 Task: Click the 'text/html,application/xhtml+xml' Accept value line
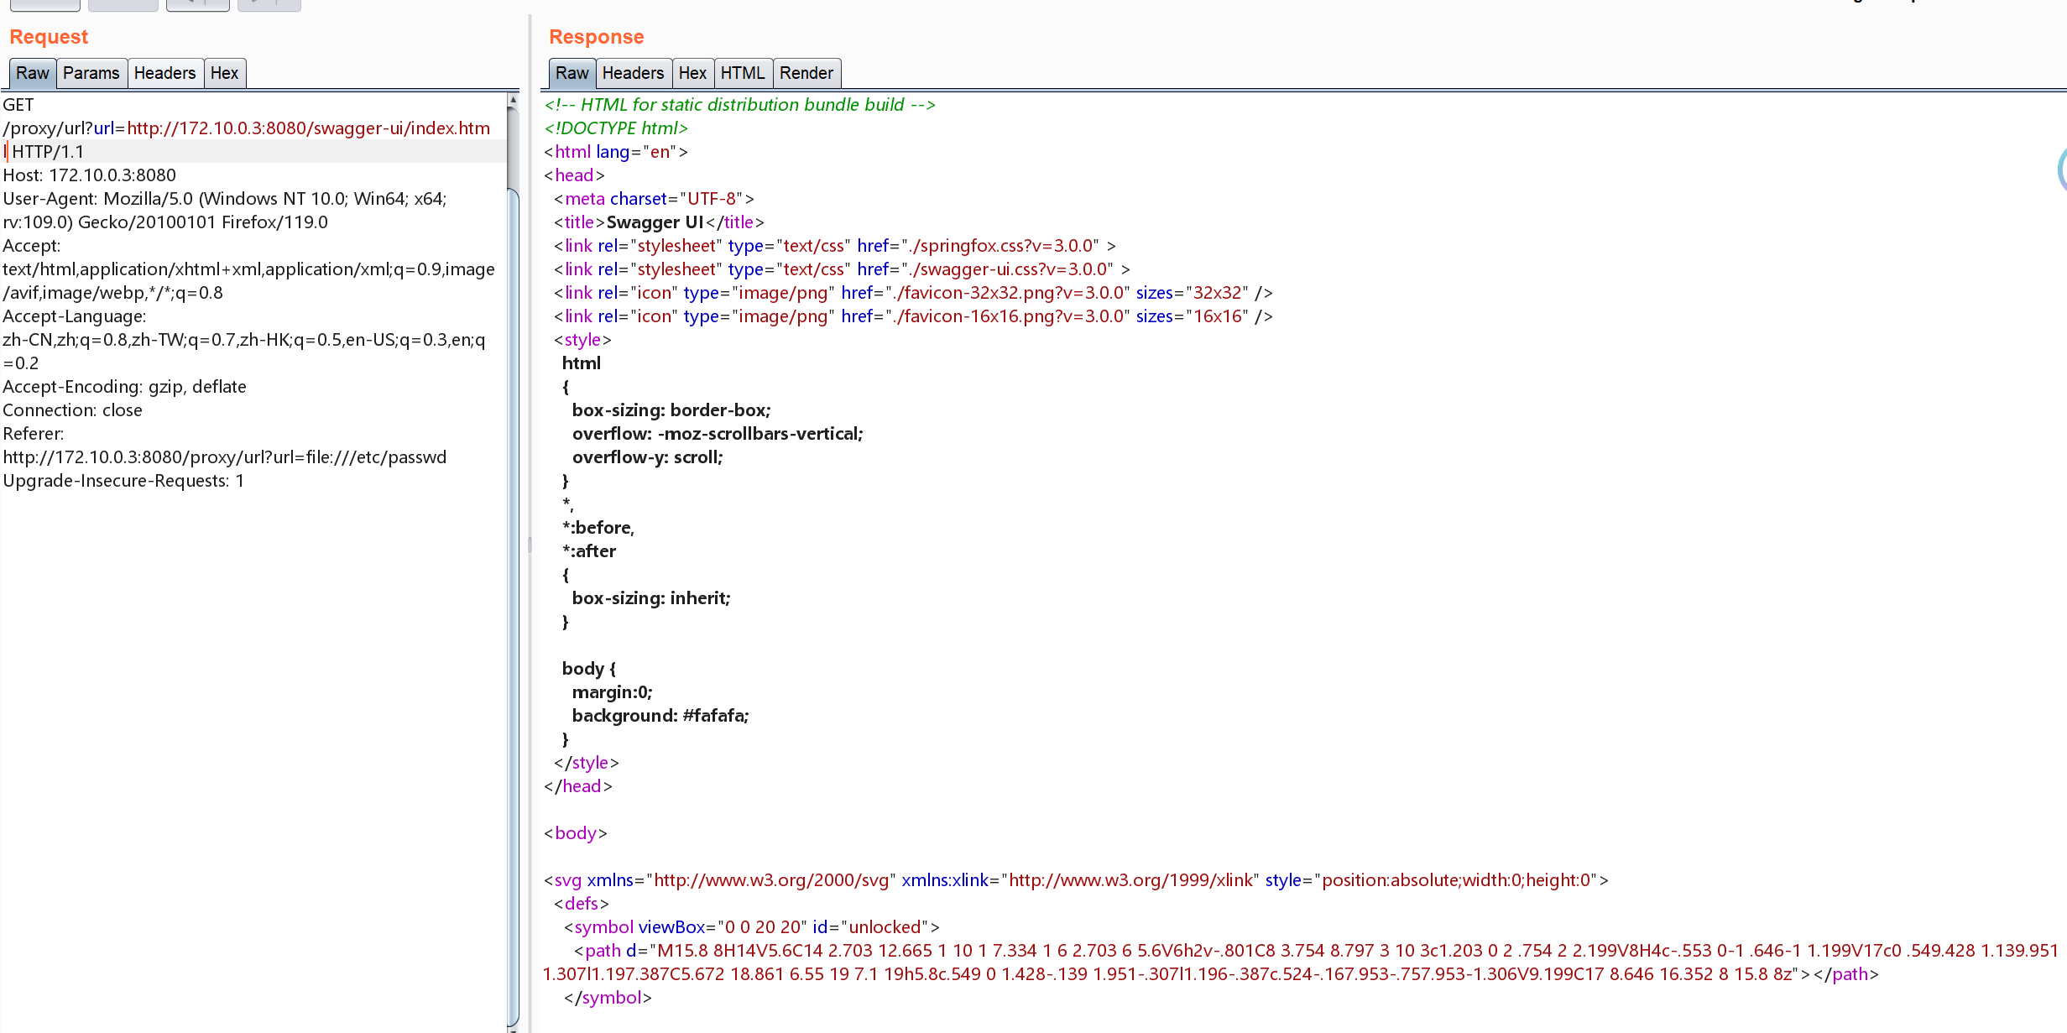[249, 269]
